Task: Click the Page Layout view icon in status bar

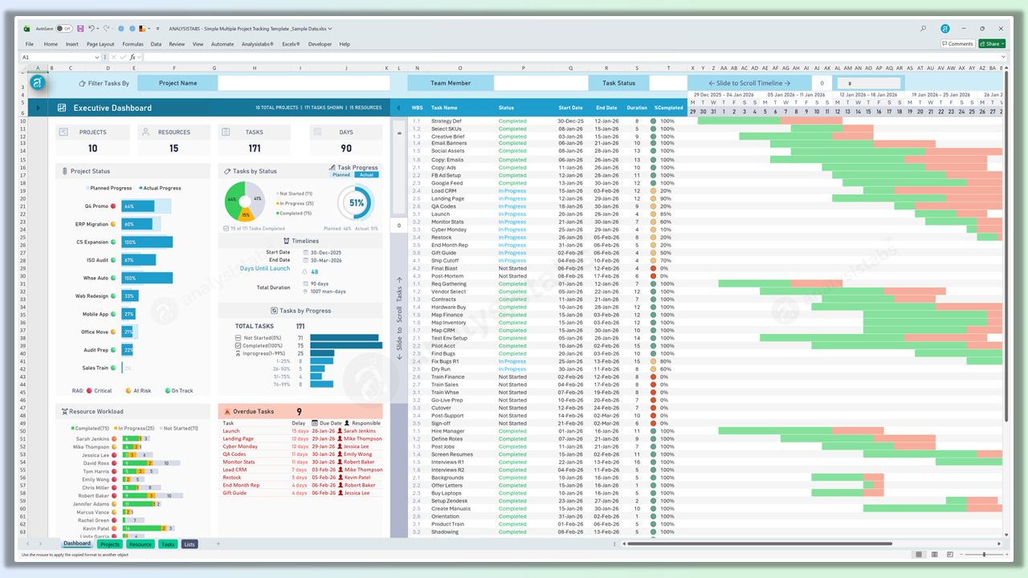Action: point(936,555)
